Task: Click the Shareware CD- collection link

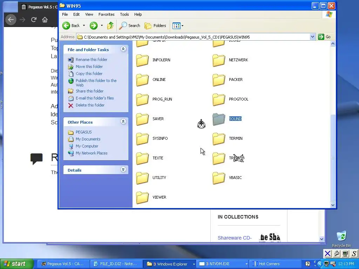Action: click(235, 238)
